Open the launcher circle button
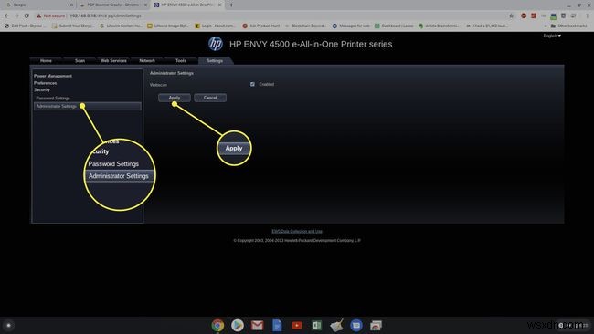 [8, 325]
